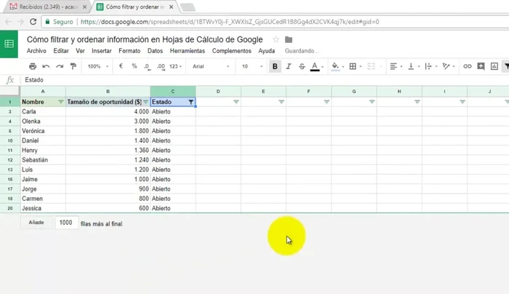Open the Arial font dropdown
Viewport: 509px width, 294px height.
click(209, 66)
